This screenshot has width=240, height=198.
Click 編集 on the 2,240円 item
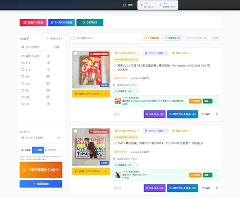[206, 188]
